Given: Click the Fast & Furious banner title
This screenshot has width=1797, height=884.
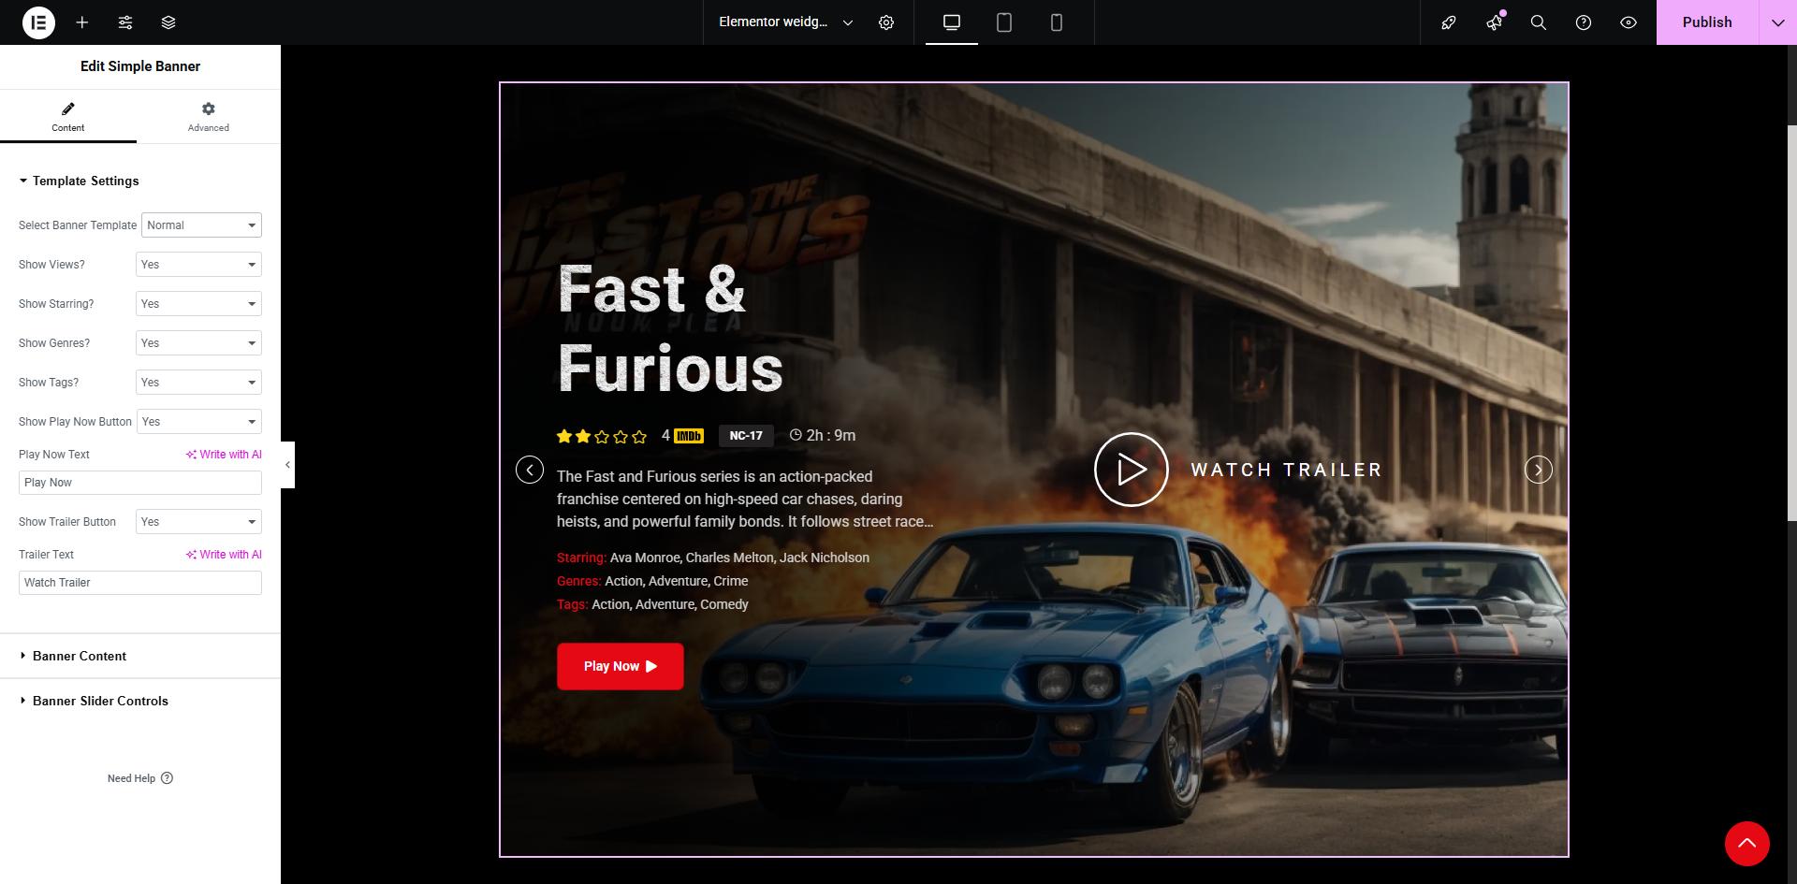Looking at the screenshot, I should 670,328.
